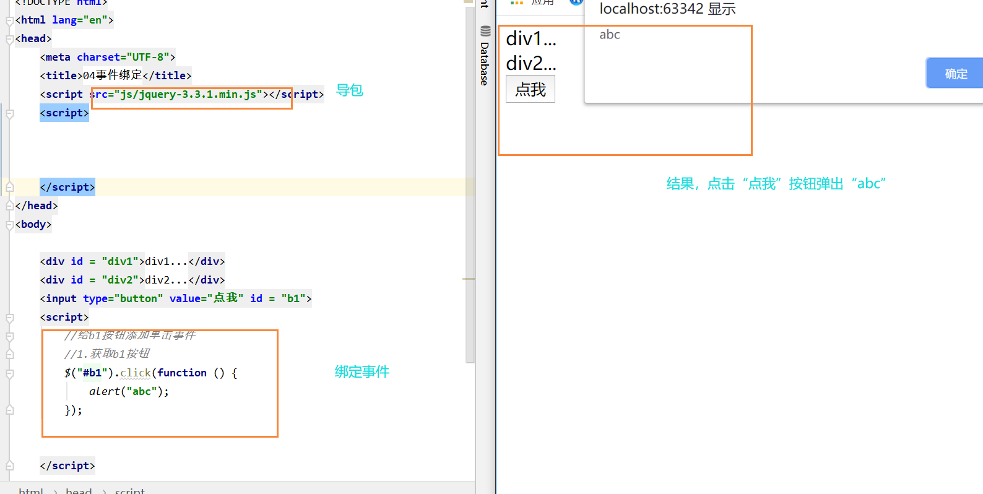Click the div2... text on the web page

[531, 63]
